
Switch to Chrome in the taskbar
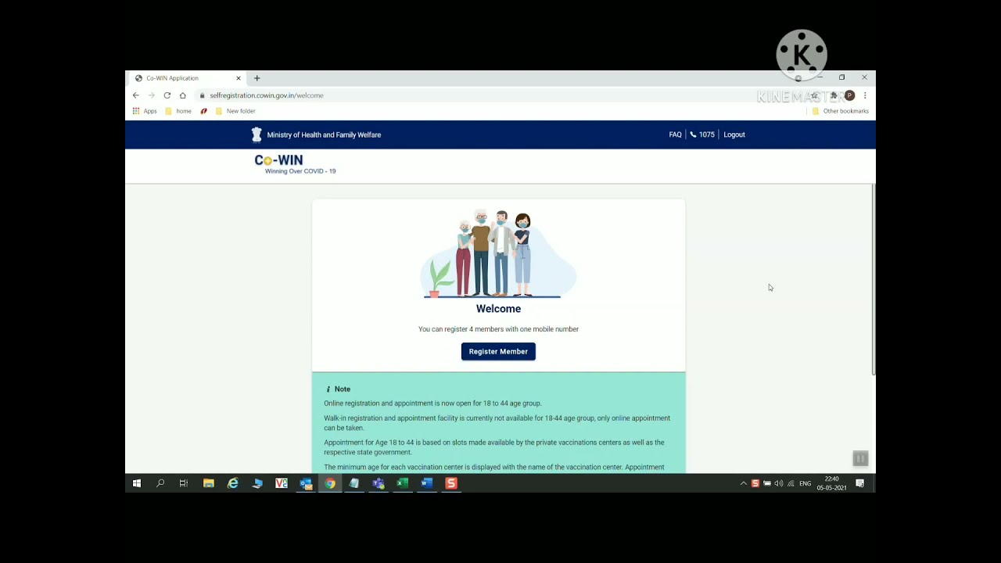(330, 483)
